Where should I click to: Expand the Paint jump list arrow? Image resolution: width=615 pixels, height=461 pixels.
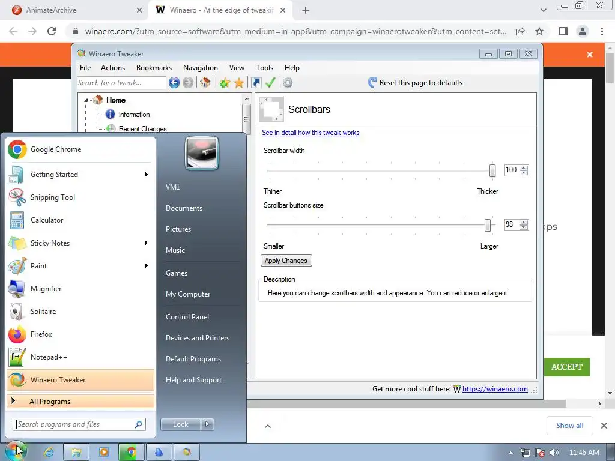click(147, 266)
